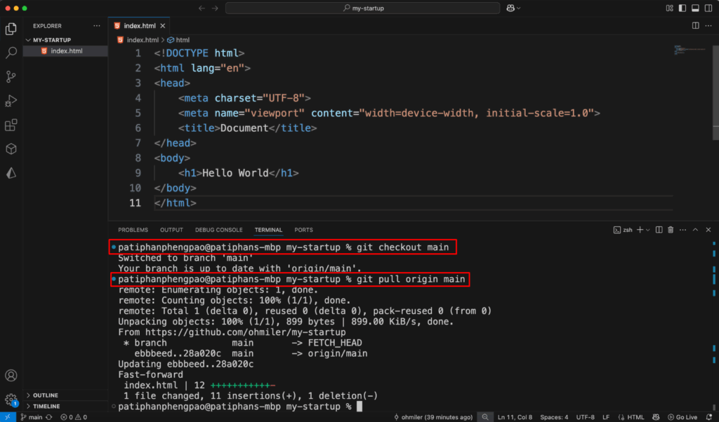
Task: Open the Accounts menu icon
Action: click(x=11, y=376)
